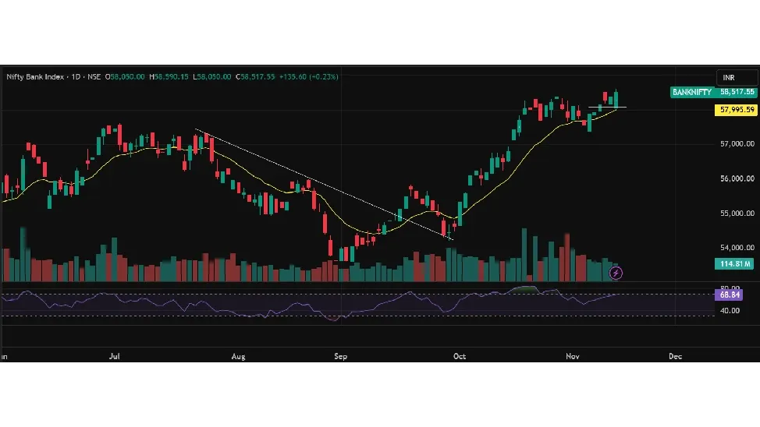Select the yellow 57,995.59 moving average label

pyautogui.click(x=736, y=110)
